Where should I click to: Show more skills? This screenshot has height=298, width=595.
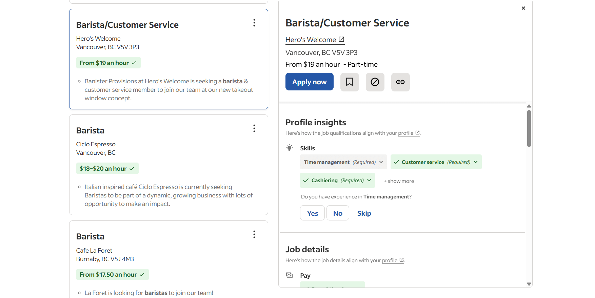(x=399, y=181)
